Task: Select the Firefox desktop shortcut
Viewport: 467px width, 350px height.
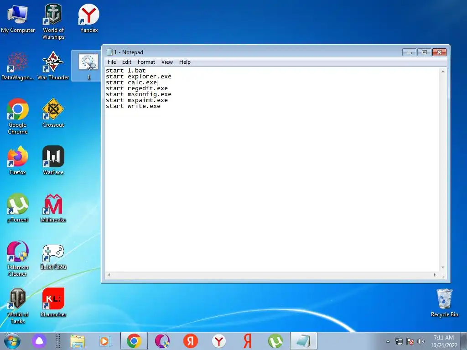Action: click(18, 160)
